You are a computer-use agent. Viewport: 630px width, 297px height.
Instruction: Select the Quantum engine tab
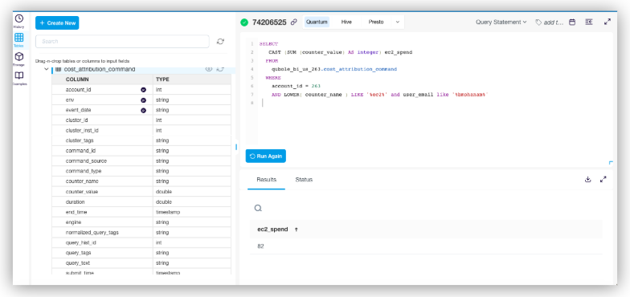pos(317,22)
